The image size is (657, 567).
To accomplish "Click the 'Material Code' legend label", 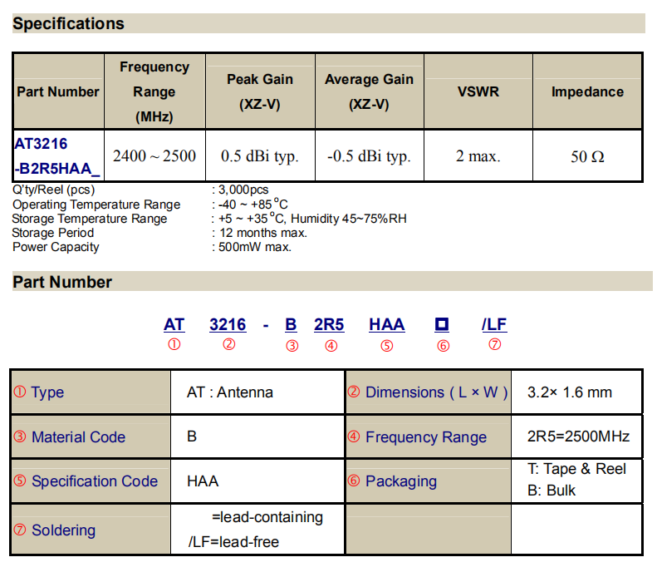I will click(78, 437).
